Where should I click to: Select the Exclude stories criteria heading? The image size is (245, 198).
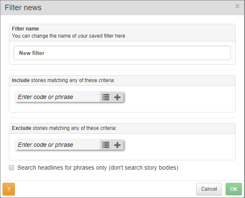pos(64,128)
